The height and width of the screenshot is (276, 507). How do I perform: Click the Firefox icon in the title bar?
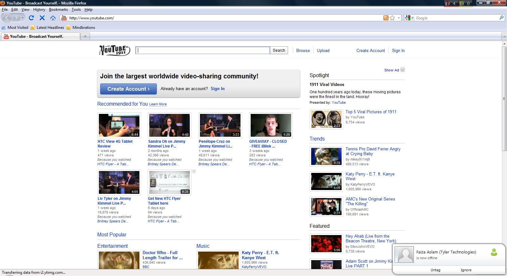coord(3,3)
